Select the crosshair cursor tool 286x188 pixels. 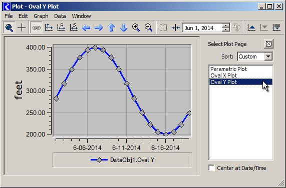22,27
